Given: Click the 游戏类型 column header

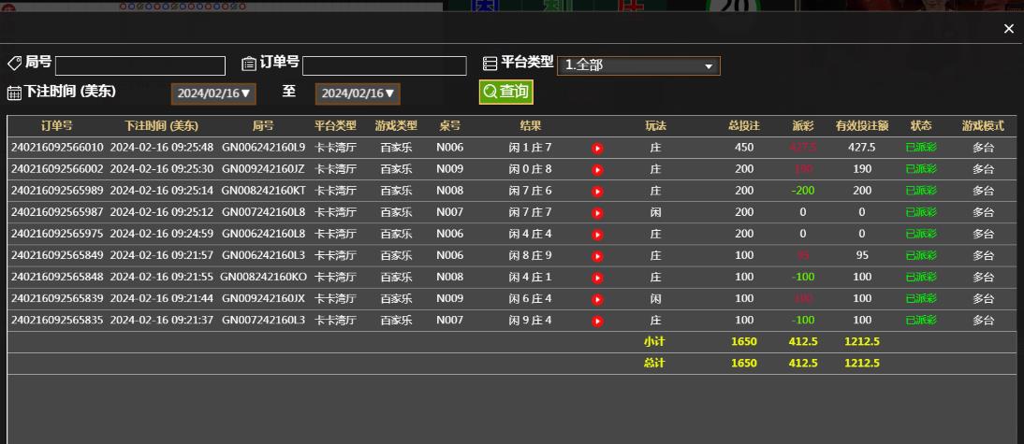Looking at the screenshot, I should (x=397, y=126).
